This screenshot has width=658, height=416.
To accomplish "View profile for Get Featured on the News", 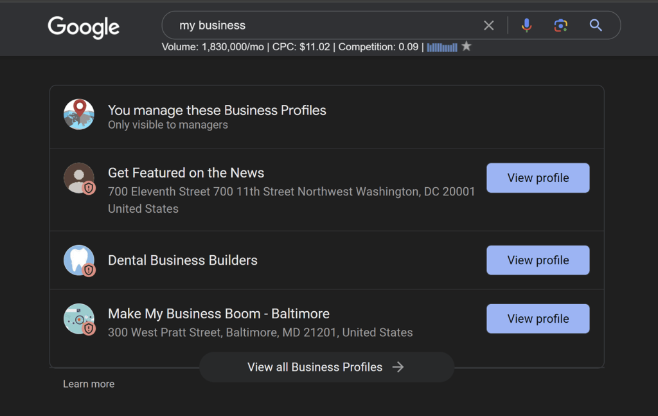I will click(x=538, y=178).
